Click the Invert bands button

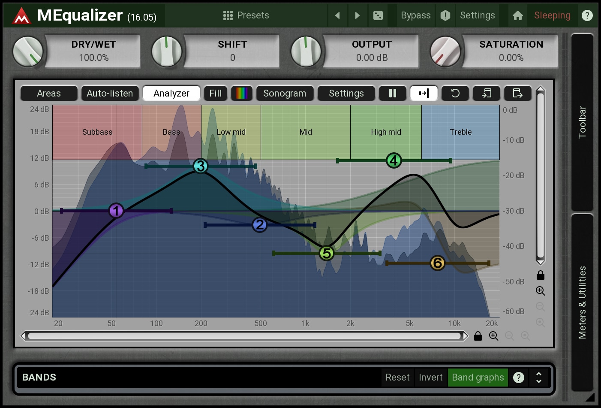click(430, 378)
